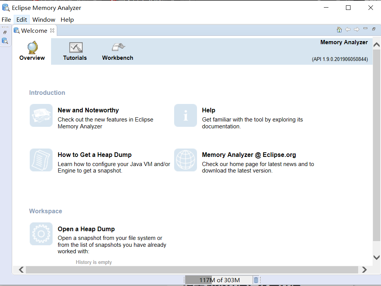Click the heap status 117M of 303M bar
The height and width of the screenshot is (286, 381).
(x=218, y=280)
